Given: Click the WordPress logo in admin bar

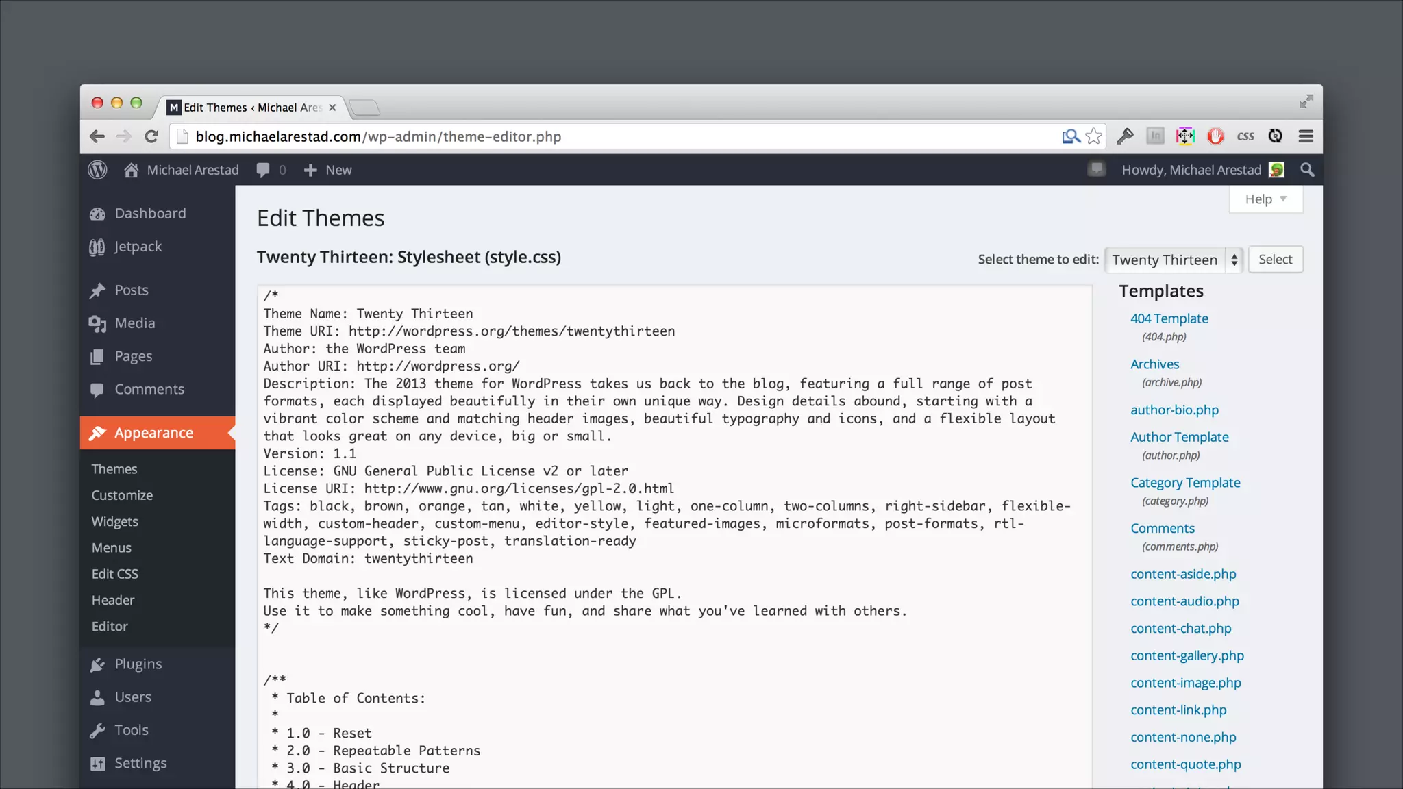Looking at the screenshot, I should 97,170.
